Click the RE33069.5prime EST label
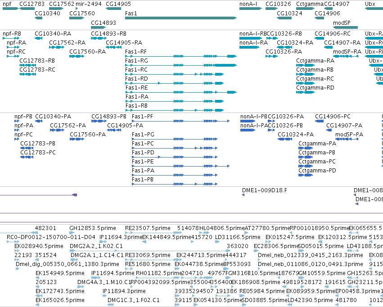 coord(148,255)
